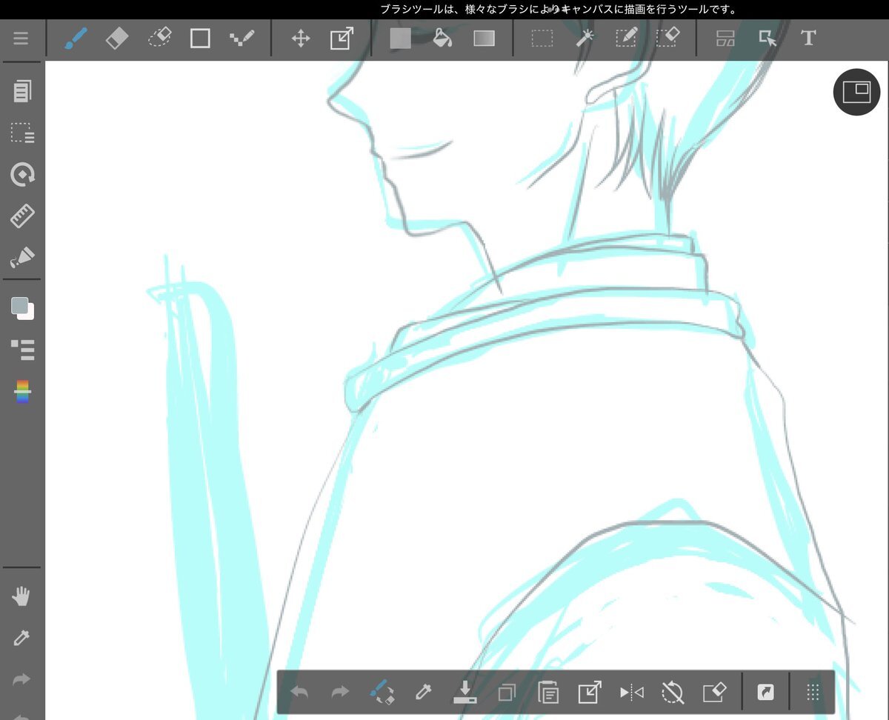The image size is (889, 720).
Task: Select the Gradient tool
Action: [x=484, y=39]
